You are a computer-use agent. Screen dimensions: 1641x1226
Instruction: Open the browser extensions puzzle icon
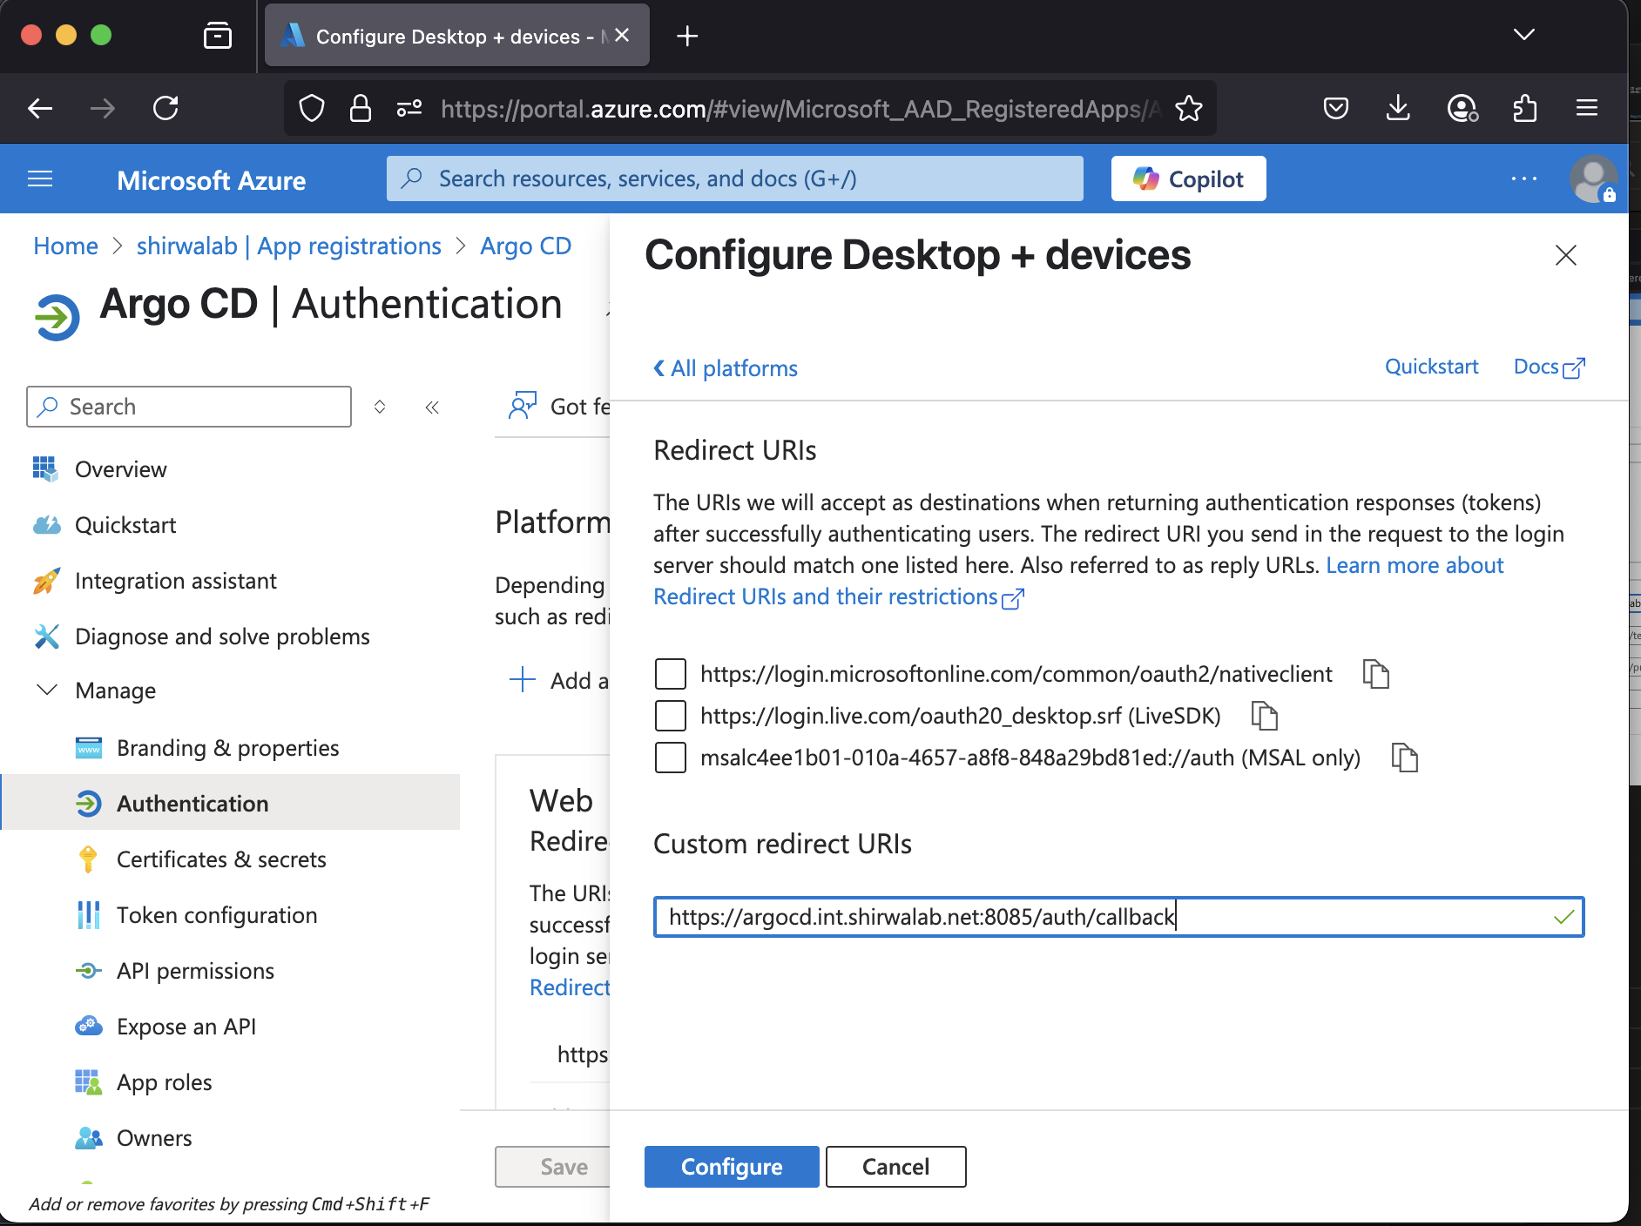(x=1524, y=108)
